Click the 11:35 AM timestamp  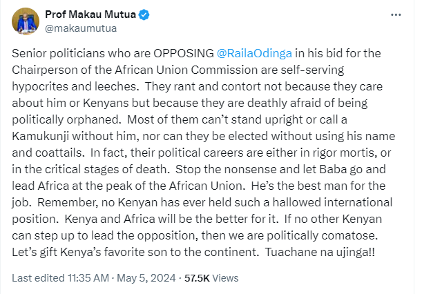(x=88, y=278)
